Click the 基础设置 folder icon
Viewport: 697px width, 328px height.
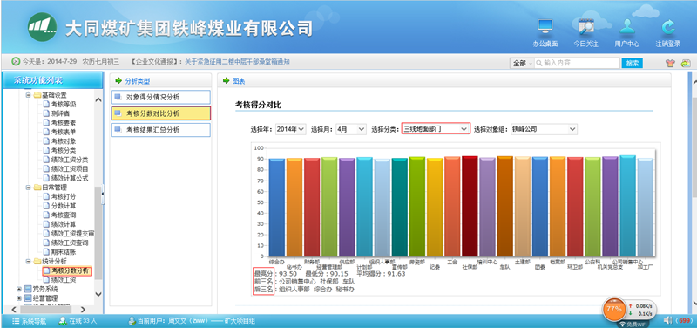pyautogui.click(x=37, y=95)
